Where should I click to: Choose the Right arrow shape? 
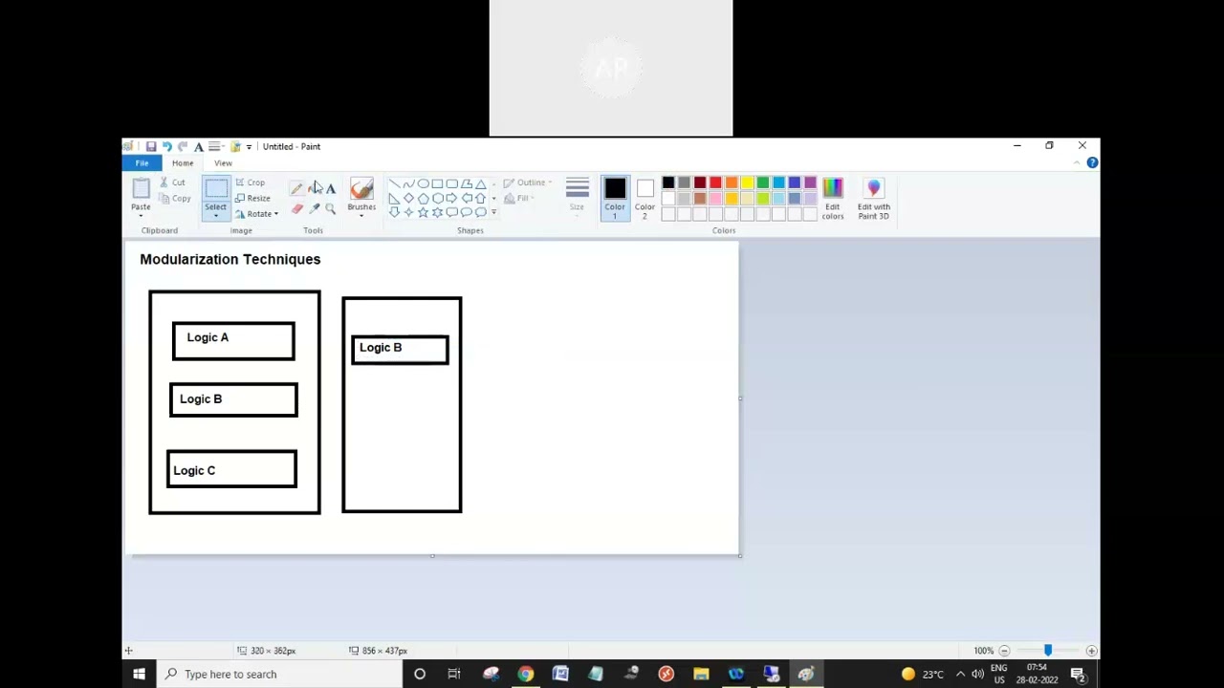coord(451,198)
